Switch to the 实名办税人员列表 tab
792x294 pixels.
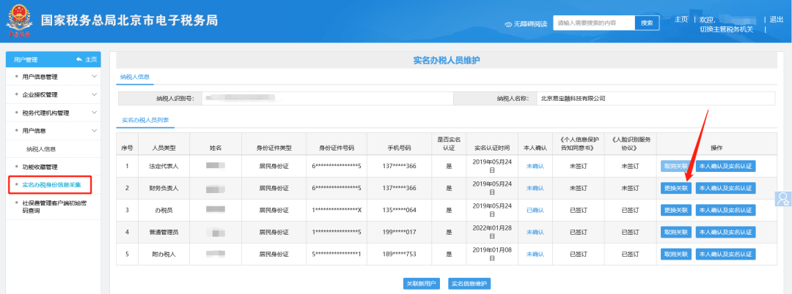[x=145, y=121]
